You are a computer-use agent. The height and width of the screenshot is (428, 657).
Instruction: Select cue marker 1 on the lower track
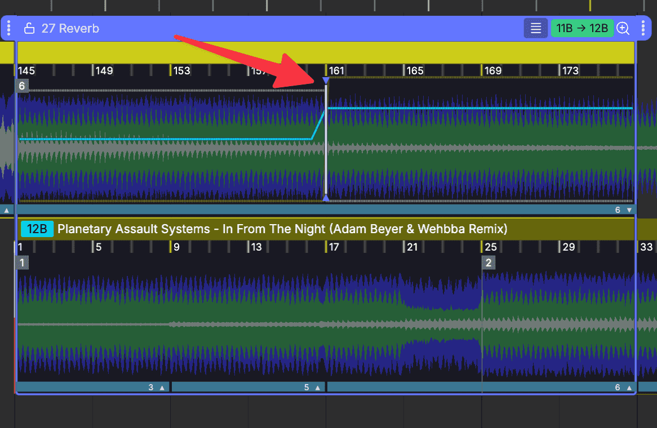click(x=22, y=262)
